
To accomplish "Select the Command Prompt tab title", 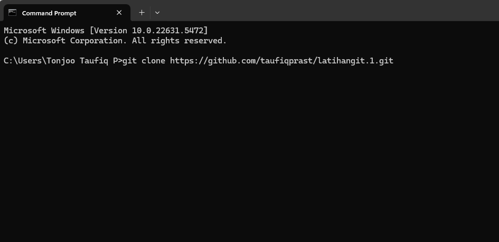I will click(x=49, y=13).
